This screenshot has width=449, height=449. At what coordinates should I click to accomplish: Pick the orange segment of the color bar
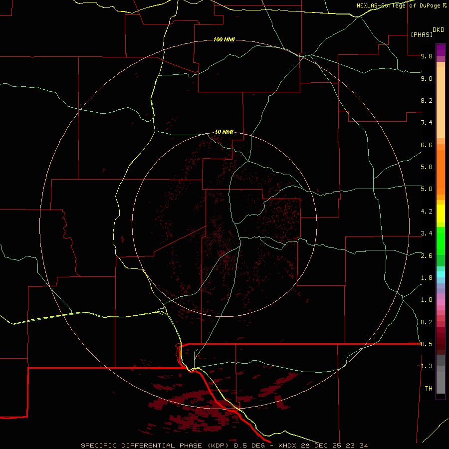[441, 172]
